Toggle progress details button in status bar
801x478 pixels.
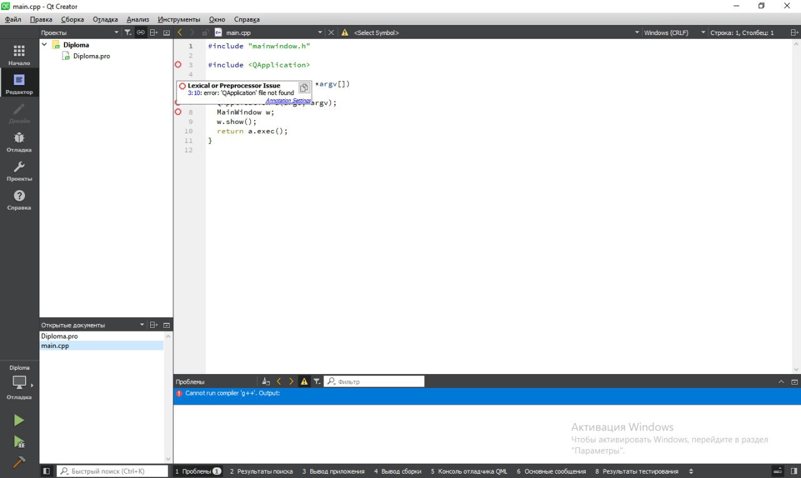[x=777, y=471]
